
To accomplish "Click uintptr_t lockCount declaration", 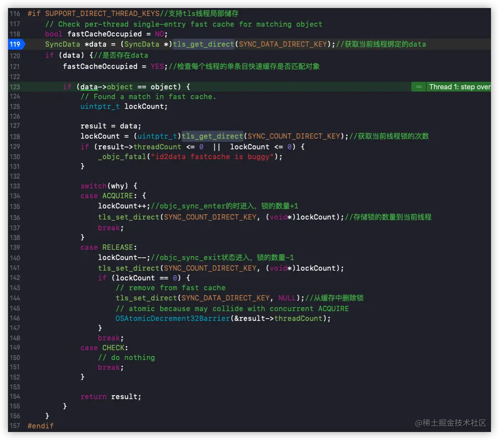I will click(x=124, y=107).
